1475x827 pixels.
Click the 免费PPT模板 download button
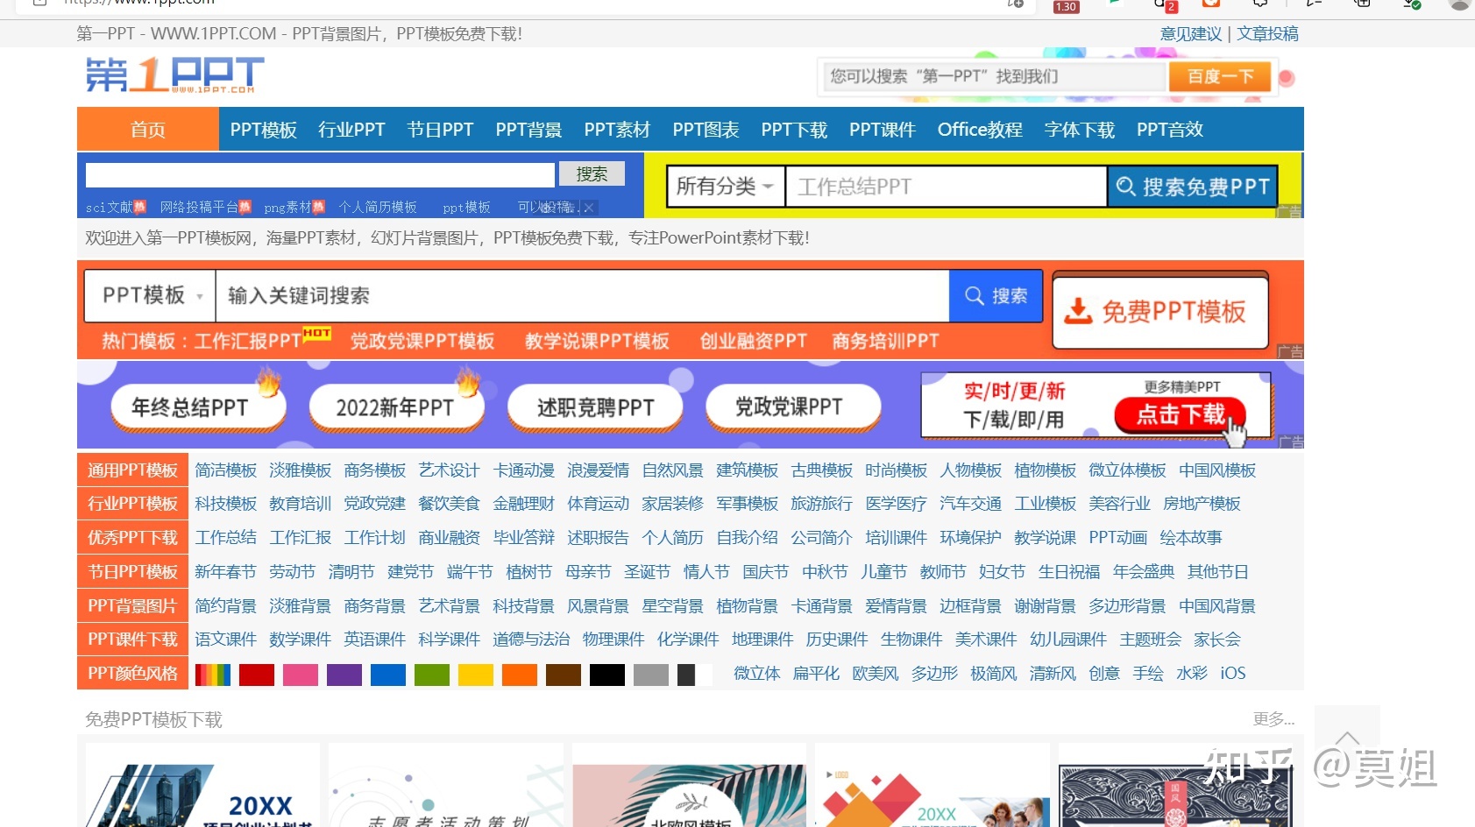[1160, 311]
